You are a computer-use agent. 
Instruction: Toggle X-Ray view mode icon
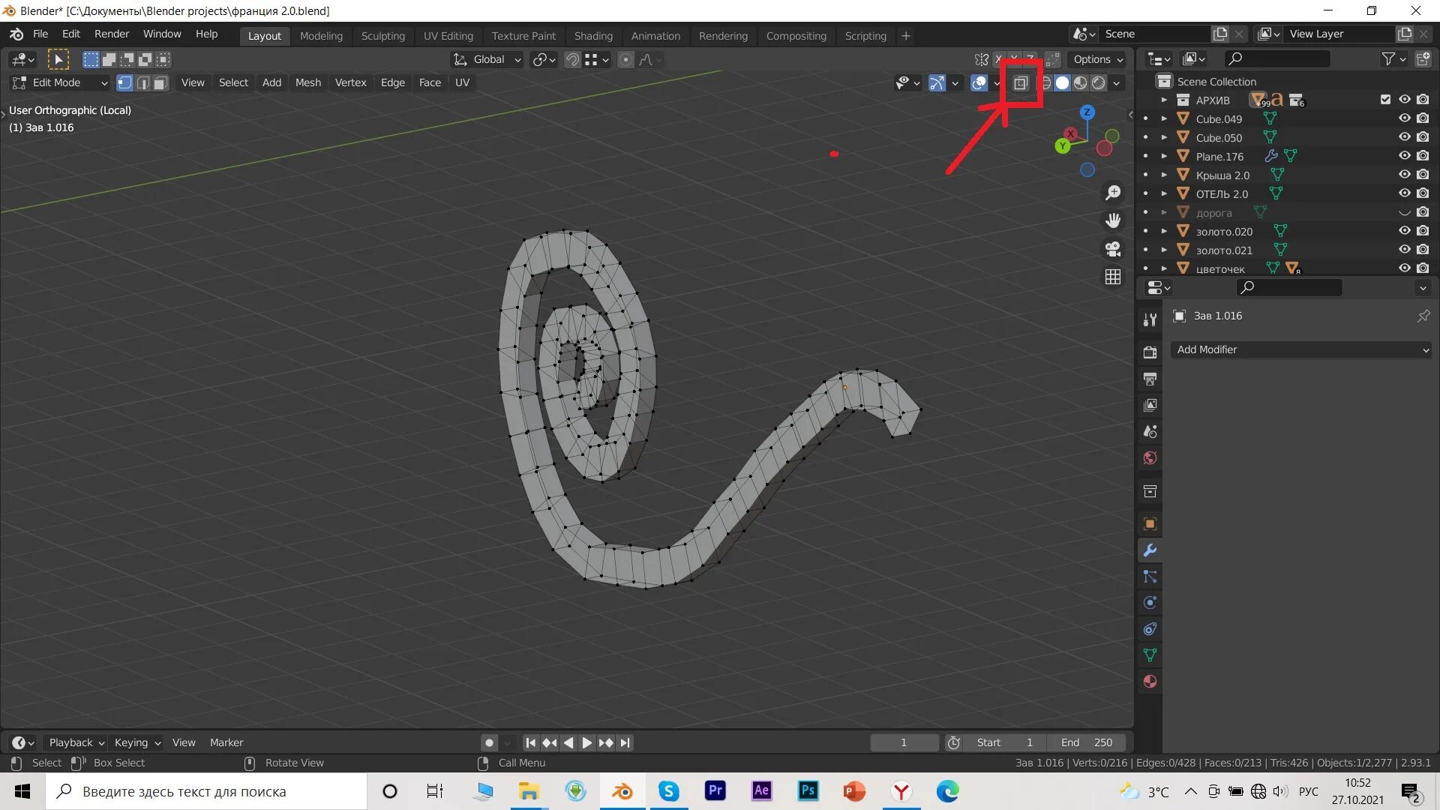[1021, 82]
